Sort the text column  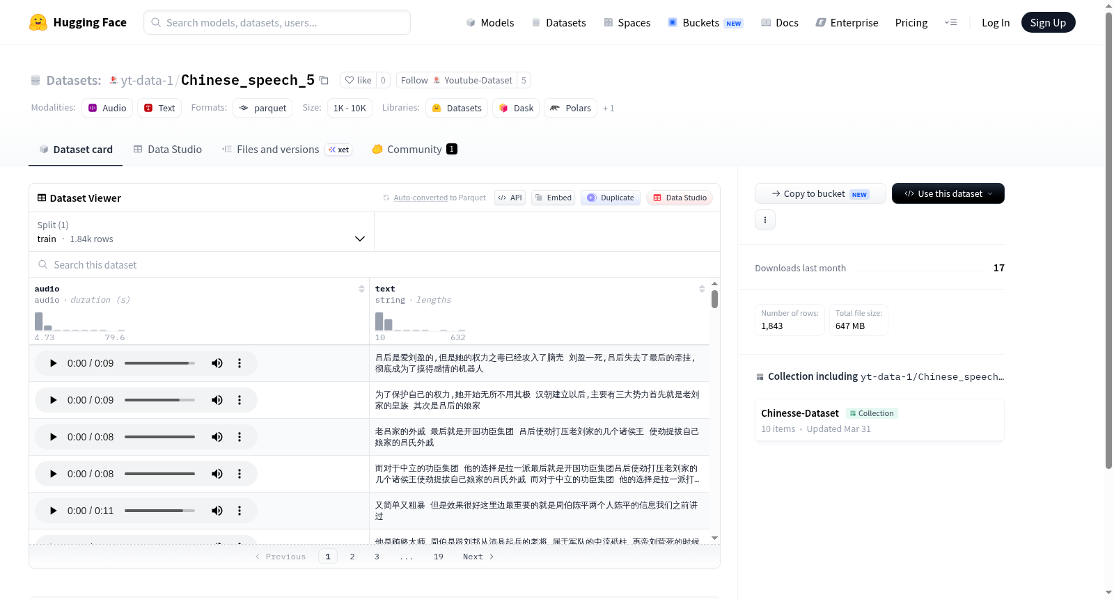(702, 289)
